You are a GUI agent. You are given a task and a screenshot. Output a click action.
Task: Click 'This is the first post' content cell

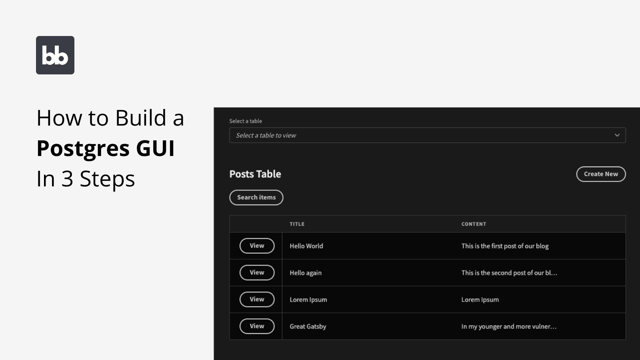[505, 246]
